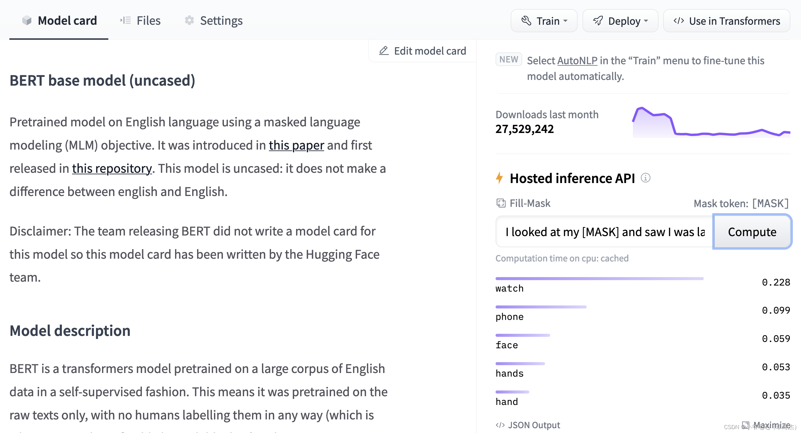Click the Settings gear icon
Image resolution: width=801 pixels, height=433 pixels.
[x=189, y=21]
